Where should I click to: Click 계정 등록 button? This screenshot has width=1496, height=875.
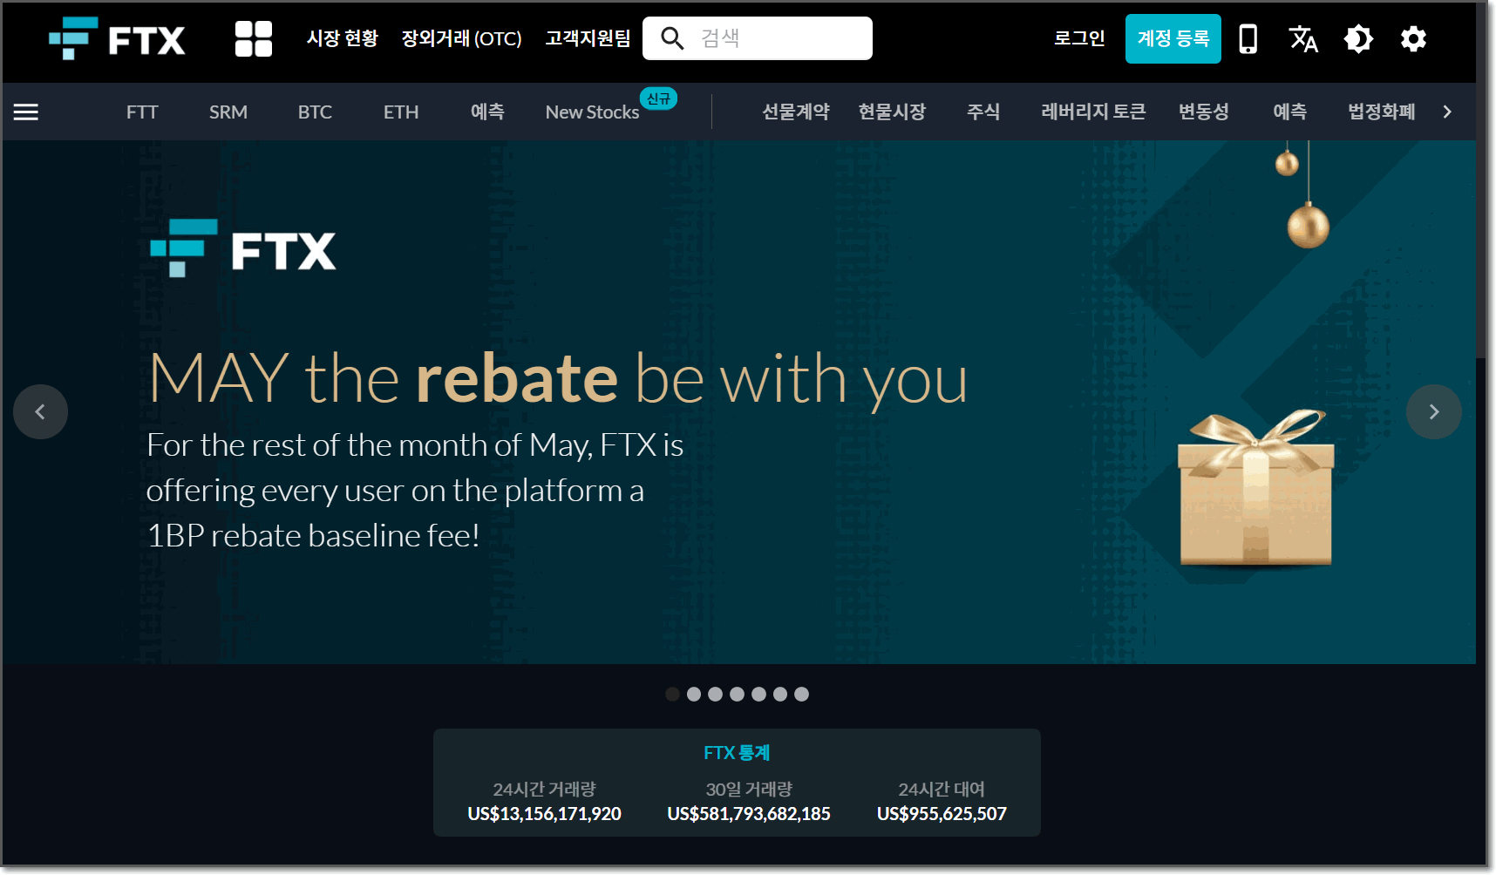point(1173,39)
